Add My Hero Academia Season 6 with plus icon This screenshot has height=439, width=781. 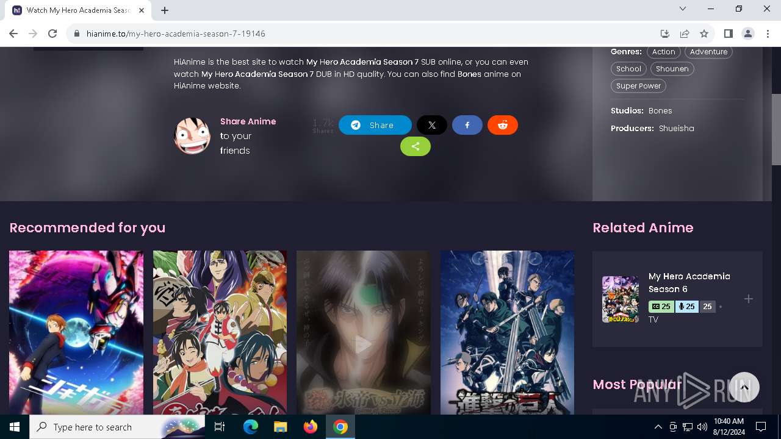[749, 299]
